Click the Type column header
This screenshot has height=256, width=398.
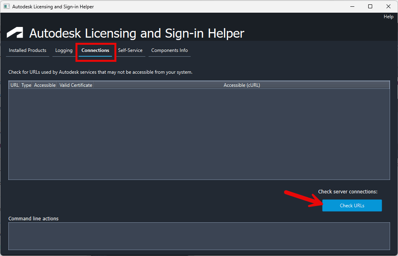(26, 85)
